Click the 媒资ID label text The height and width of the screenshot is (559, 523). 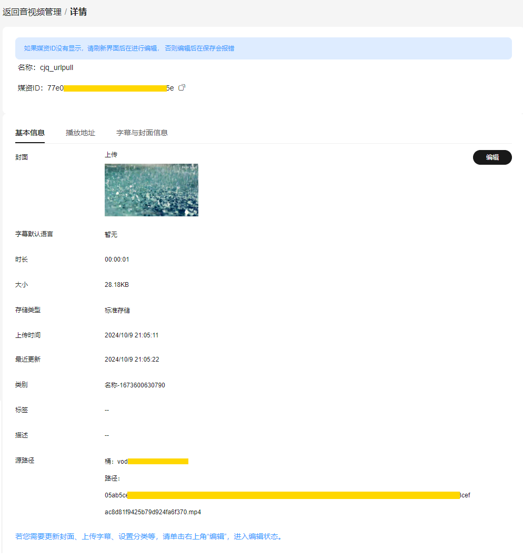pyautogui.click(x=31, y=88)
